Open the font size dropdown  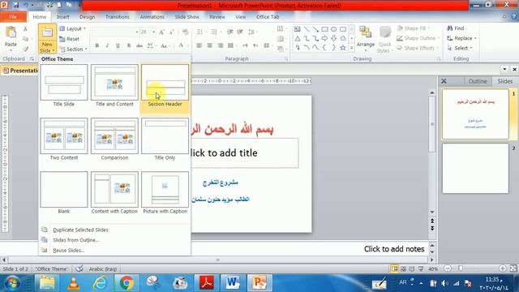tap(154, 32)
